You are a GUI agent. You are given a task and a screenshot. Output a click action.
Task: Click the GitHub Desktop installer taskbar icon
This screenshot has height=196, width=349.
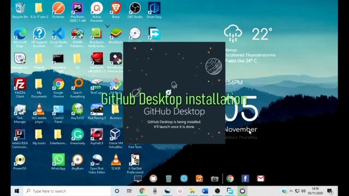(x=242, y=191)
